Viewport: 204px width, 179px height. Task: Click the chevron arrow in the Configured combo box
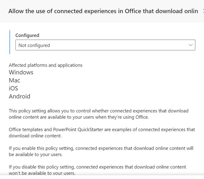point(191,45)
